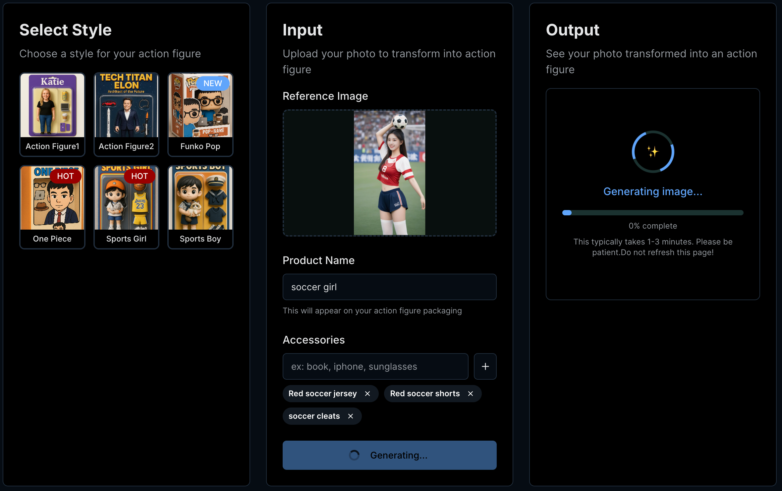Click the HOT badge on One Piece style
The image size is (782, 491).
(x=65, y=176)
